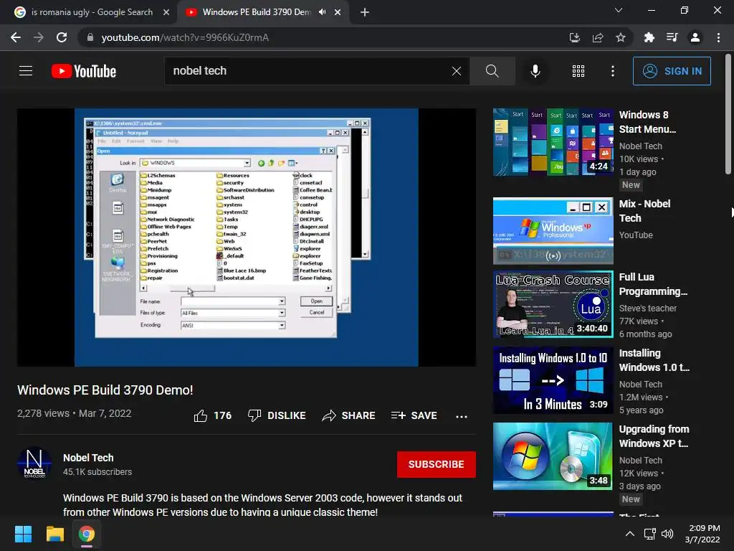
Task: Click the address bar URL
Action: (185, 37)
